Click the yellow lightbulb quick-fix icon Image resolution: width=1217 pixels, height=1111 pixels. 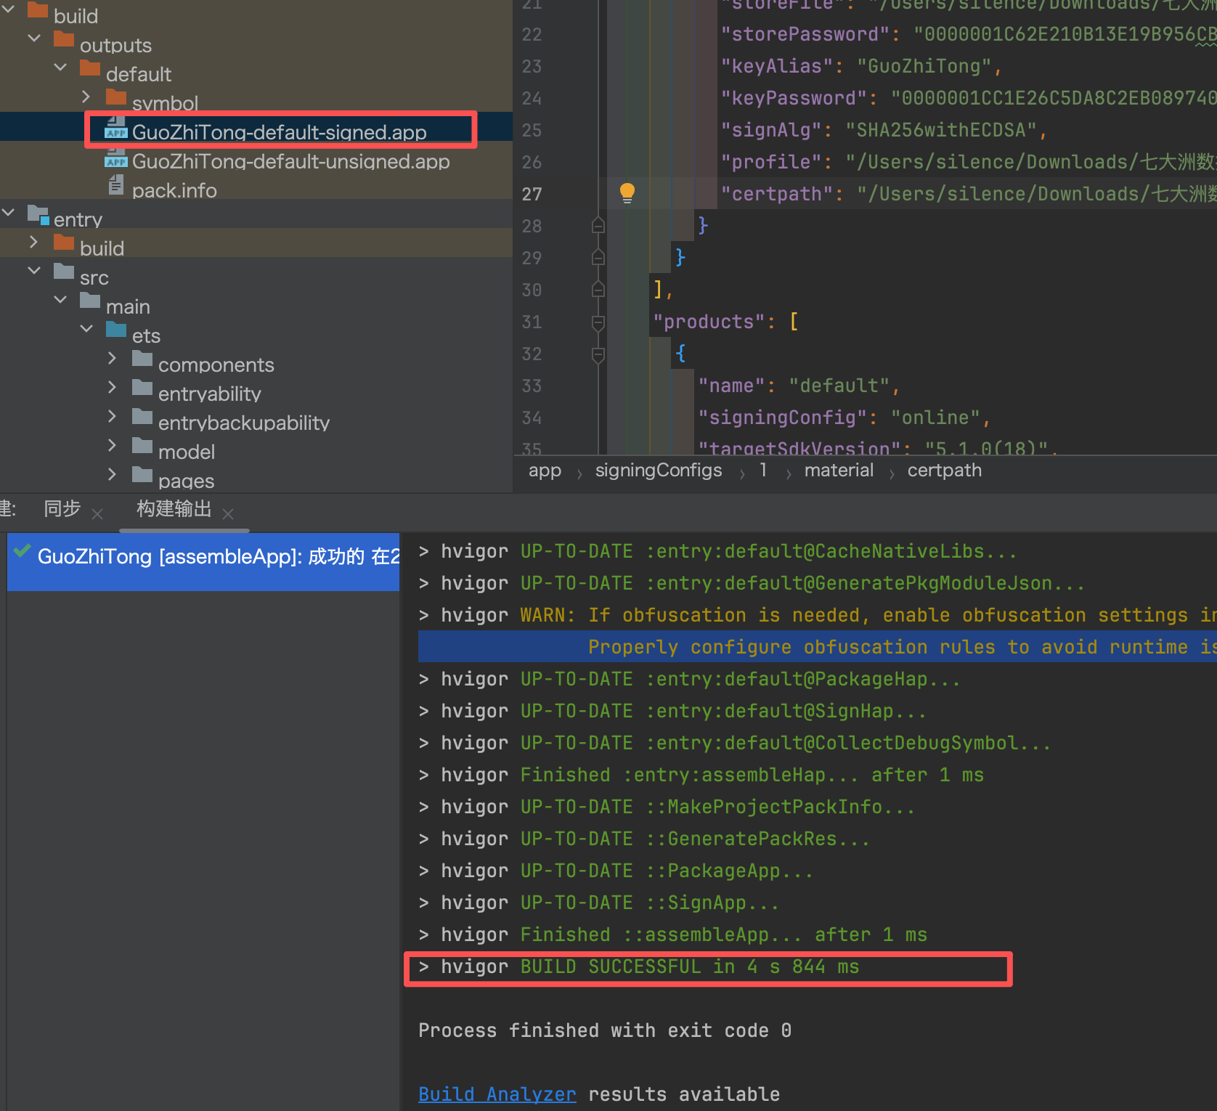click(627, 193)
